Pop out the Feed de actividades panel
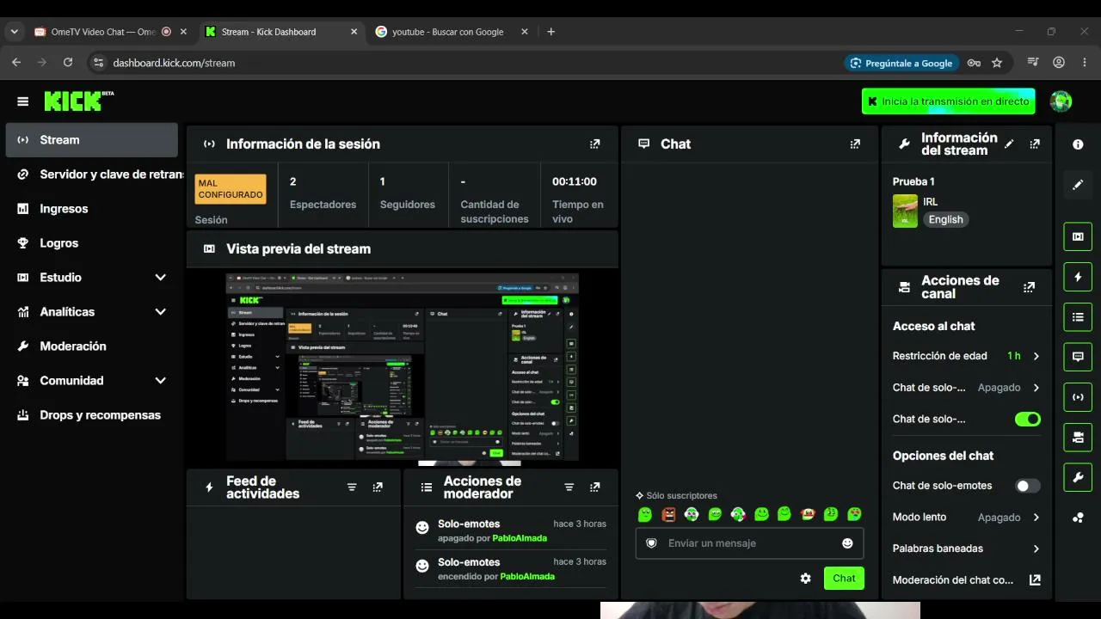1101x619 pixels. 378,487
